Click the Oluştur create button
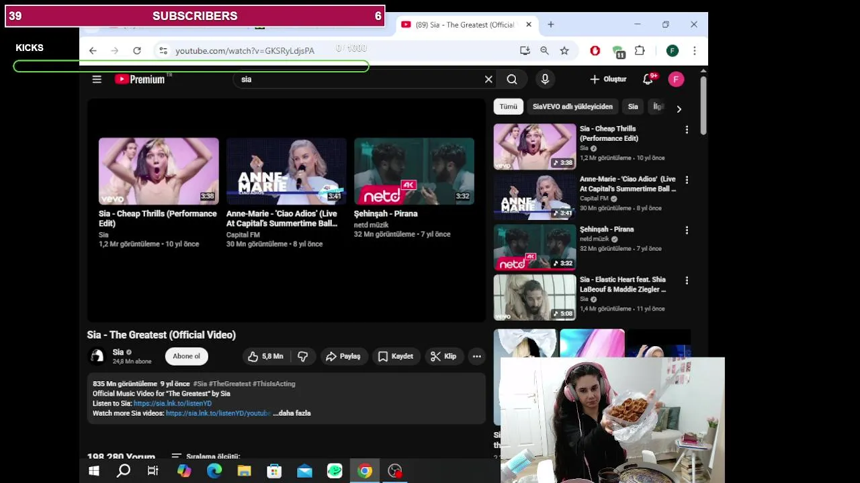The image size is (860, 483). point(608,79)
